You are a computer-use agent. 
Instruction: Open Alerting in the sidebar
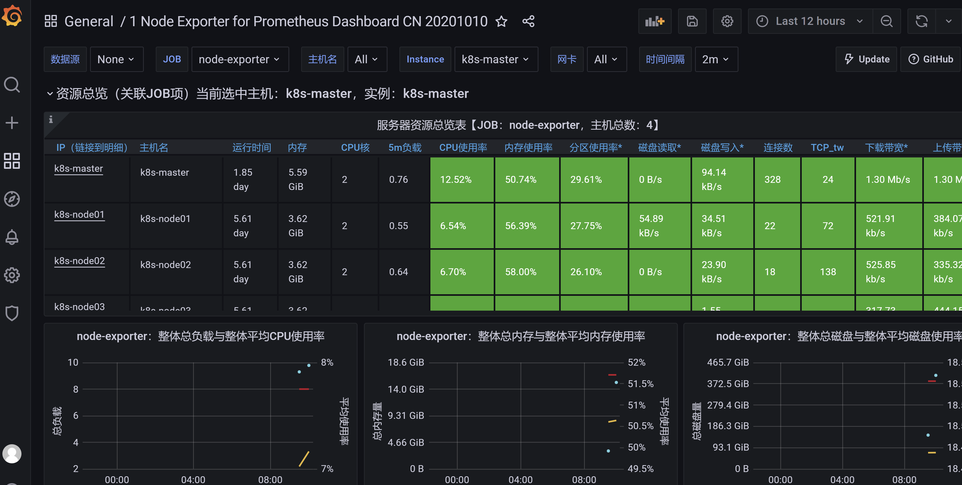[x=12, y=237]
